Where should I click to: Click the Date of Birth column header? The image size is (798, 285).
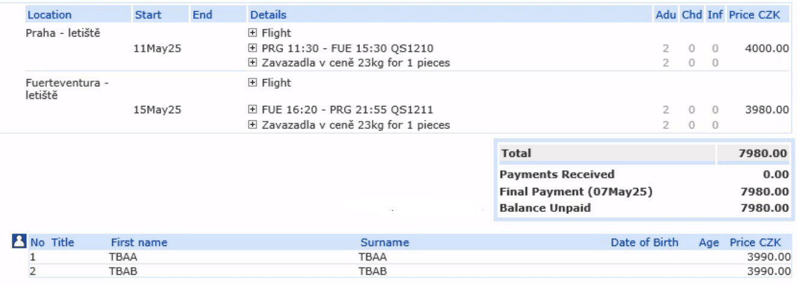tap(644, 242)
